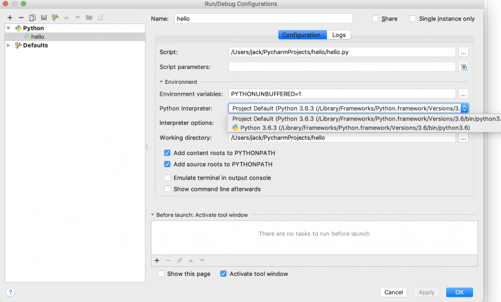This screenshot has height=302, width=501.
Task: Save configuration using the floppy disk icon
Action: 44,17
